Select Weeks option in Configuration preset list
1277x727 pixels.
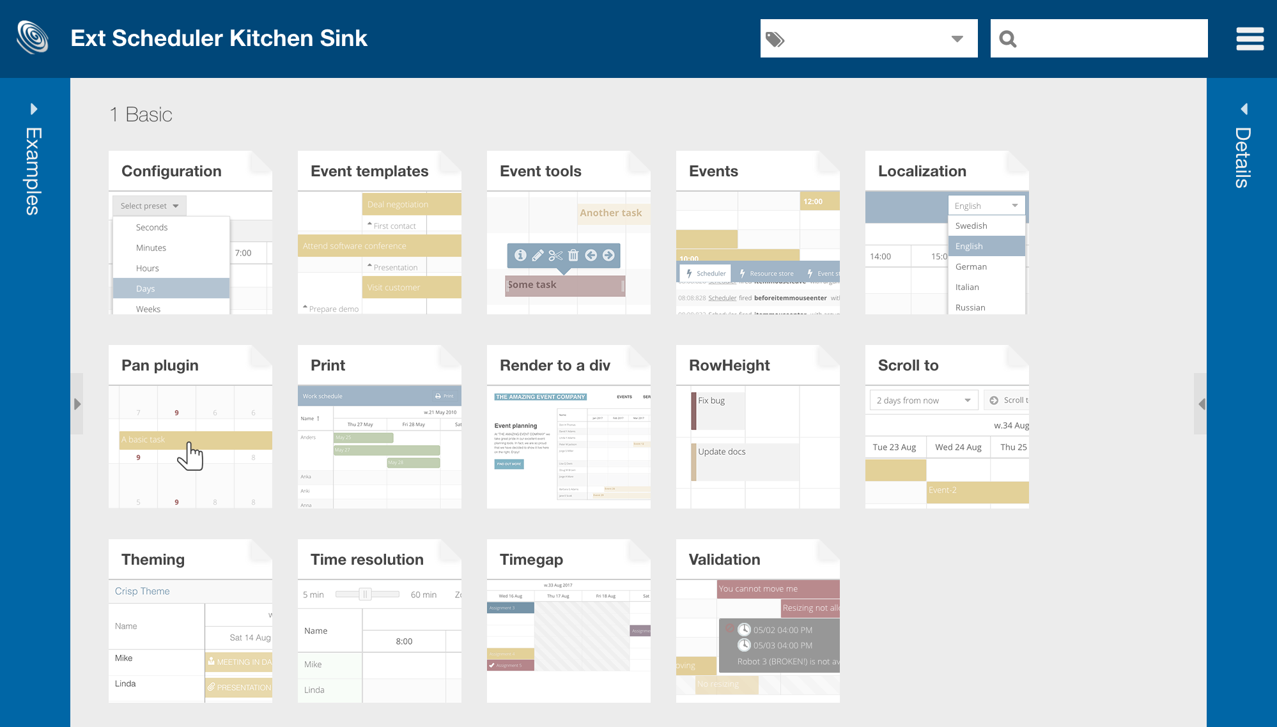point(171,309)
